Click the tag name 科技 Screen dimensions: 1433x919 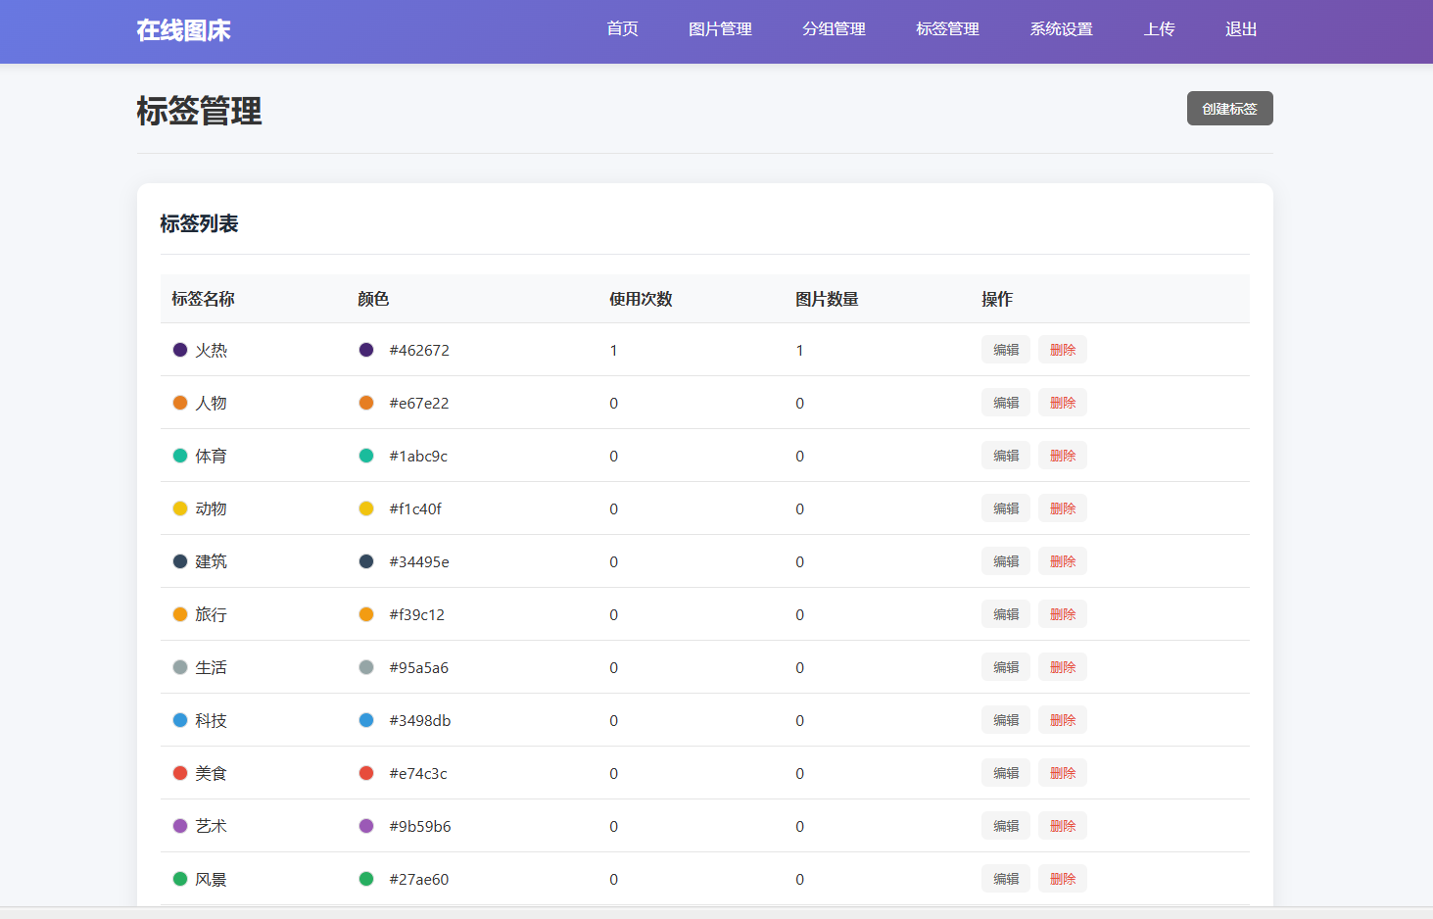pos(211,720)
